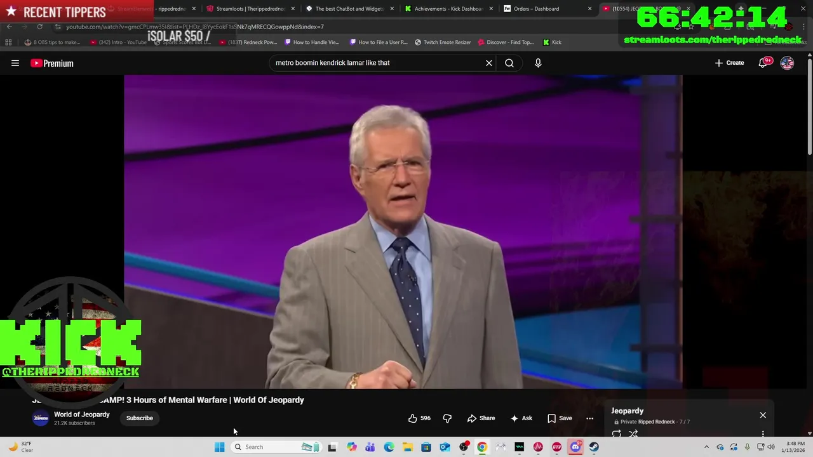Toggle loop playlist in Jeopardy panel

tap(616, 434)
